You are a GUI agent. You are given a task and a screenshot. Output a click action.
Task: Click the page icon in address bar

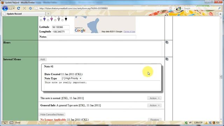coord(36,8)
